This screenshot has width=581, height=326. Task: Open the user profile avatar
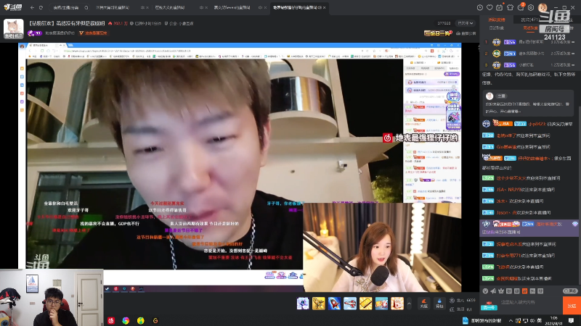pos(543,7)
